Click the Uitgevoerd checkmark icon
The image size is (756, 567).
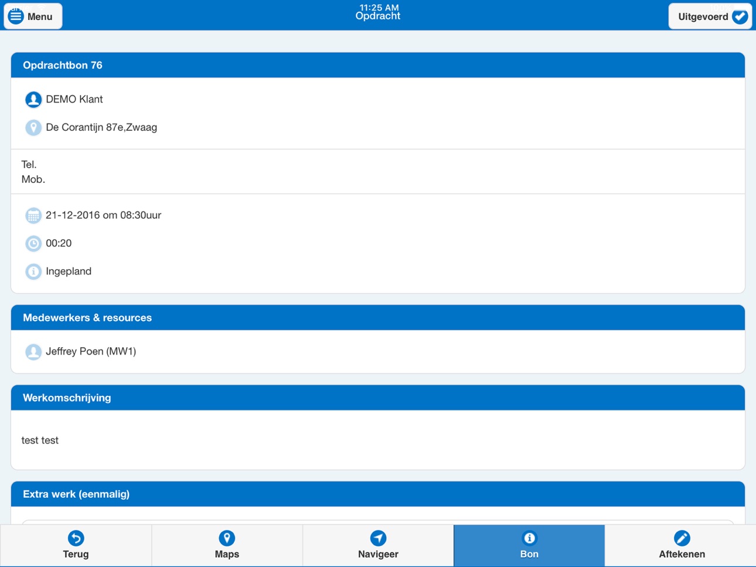(x=740, y=16)
